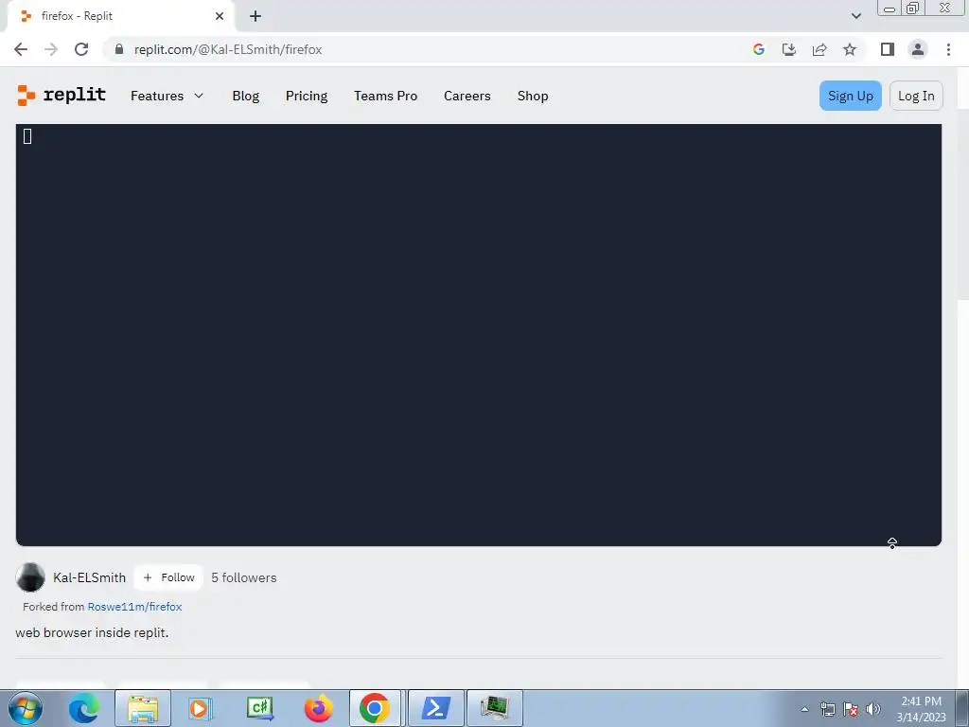Go back to previous page
The height and width of the screenshot is (727, 969).
point(21,49)
